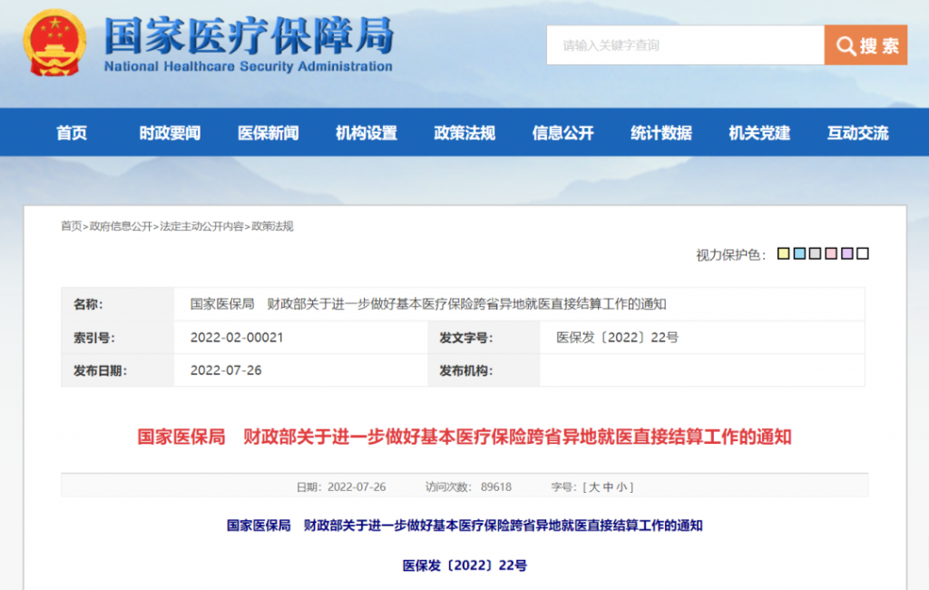This screenshot has width=929, height=590.
Task: Click the visit count 89618
Action: point(496,487)
